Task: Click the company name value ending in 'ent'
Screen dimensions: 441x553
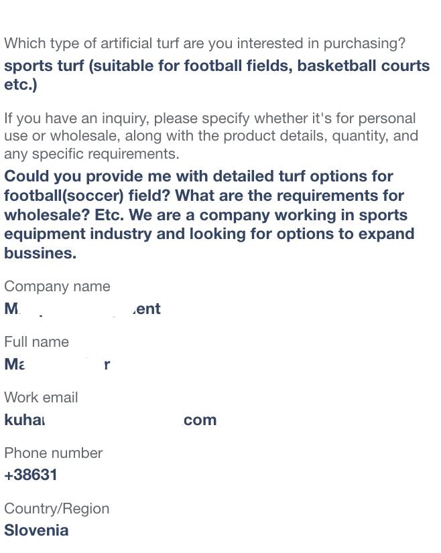Action: pos(82,309)
